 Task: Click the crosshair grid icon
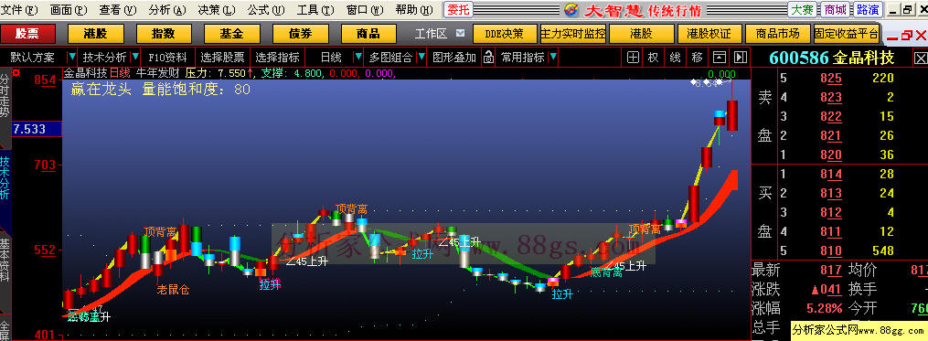coord(634,58)
